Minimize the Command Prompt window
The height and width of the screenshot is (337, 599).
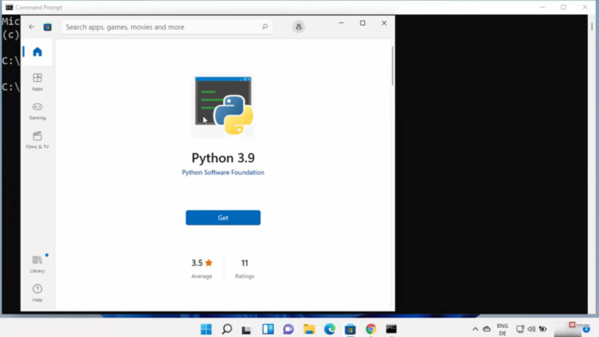(542, 7)
